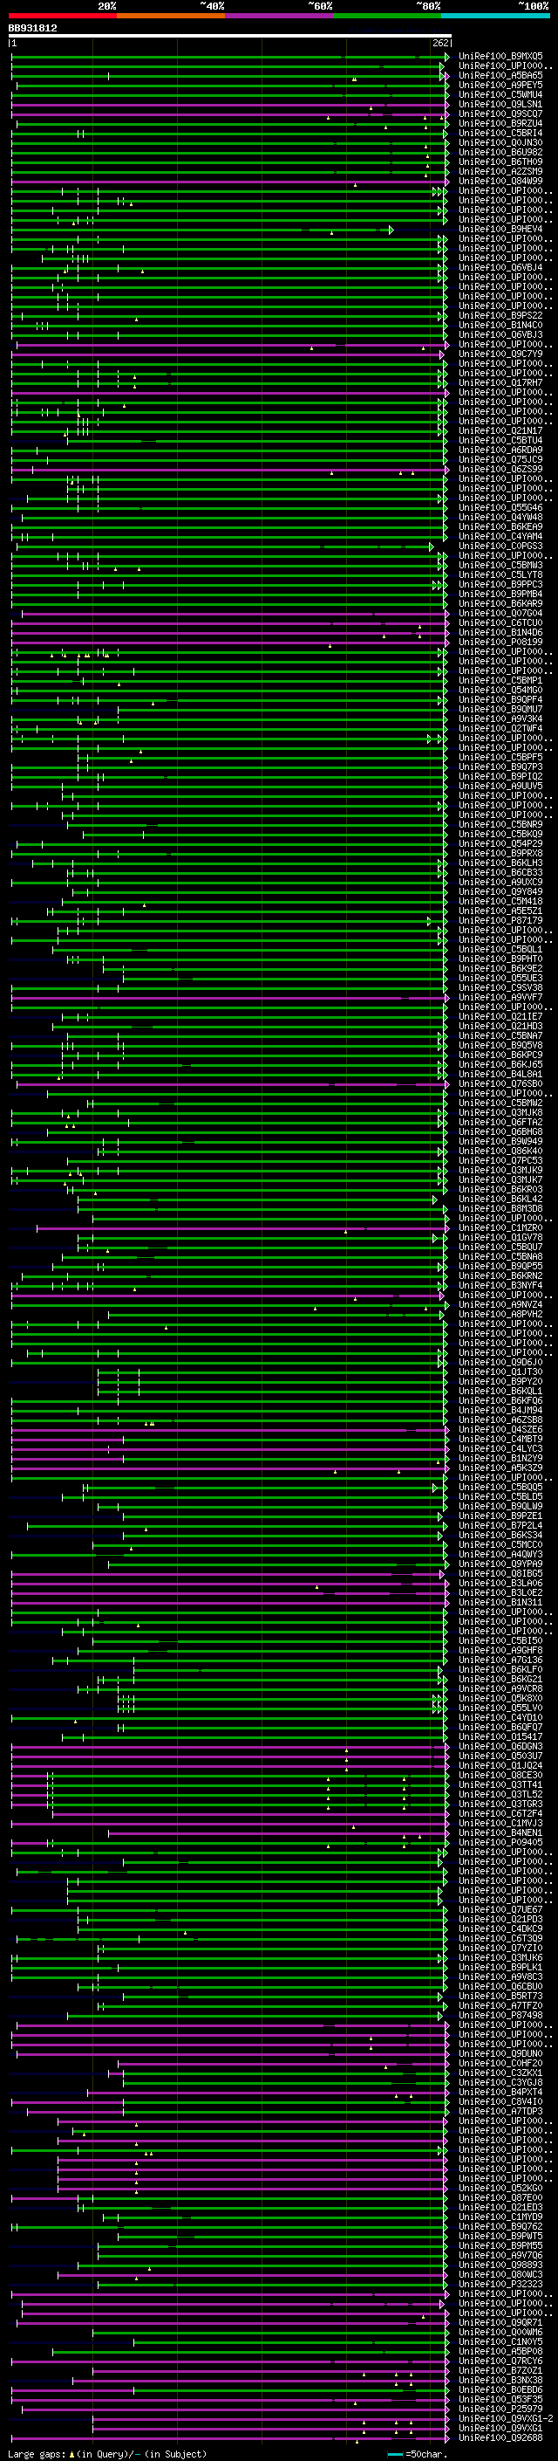Select the UniRef100_Q07G04 label
Screen dimensions: 558x2461
click(x=500, y=614)
